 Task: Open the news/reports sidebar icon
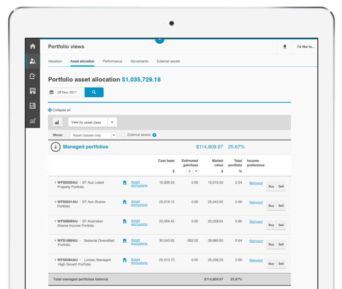33,106
